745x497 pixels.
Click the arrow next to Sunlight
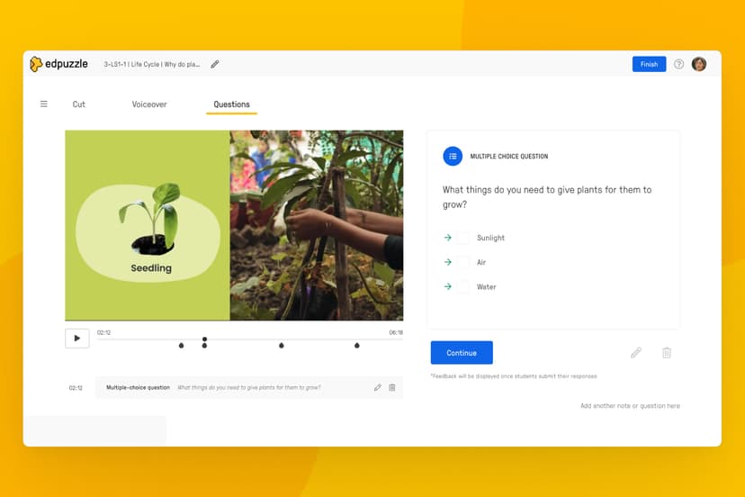(447, 238)
